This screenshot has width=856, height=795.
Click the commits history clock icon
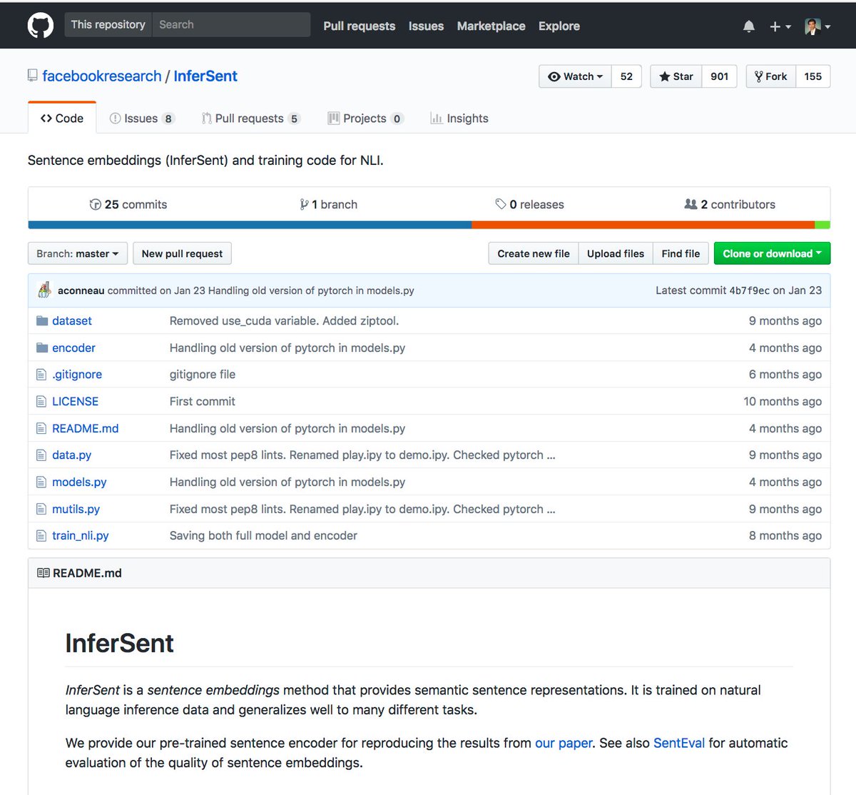(x=95, y=205)
